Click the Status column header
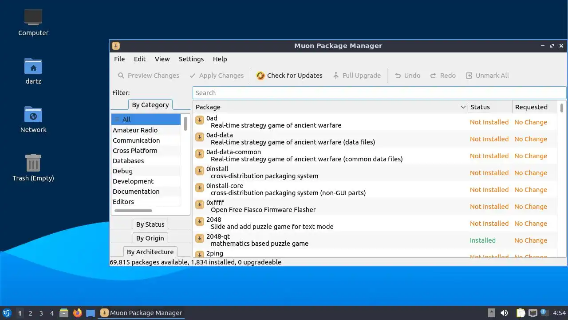Screen dimensions: 568x320 point(490,107)
